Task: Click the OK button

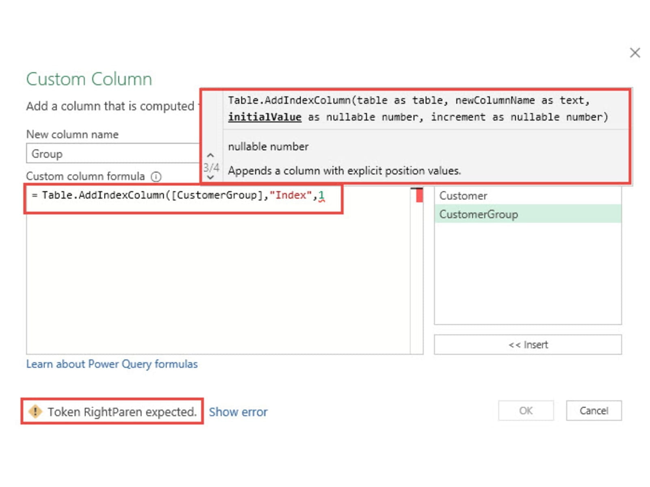Action: 526,411
